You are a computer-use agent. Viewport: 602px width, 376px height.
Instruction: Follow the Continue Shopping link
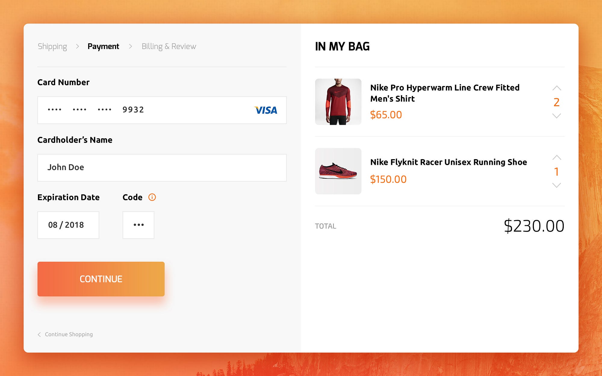pos(69,334)
